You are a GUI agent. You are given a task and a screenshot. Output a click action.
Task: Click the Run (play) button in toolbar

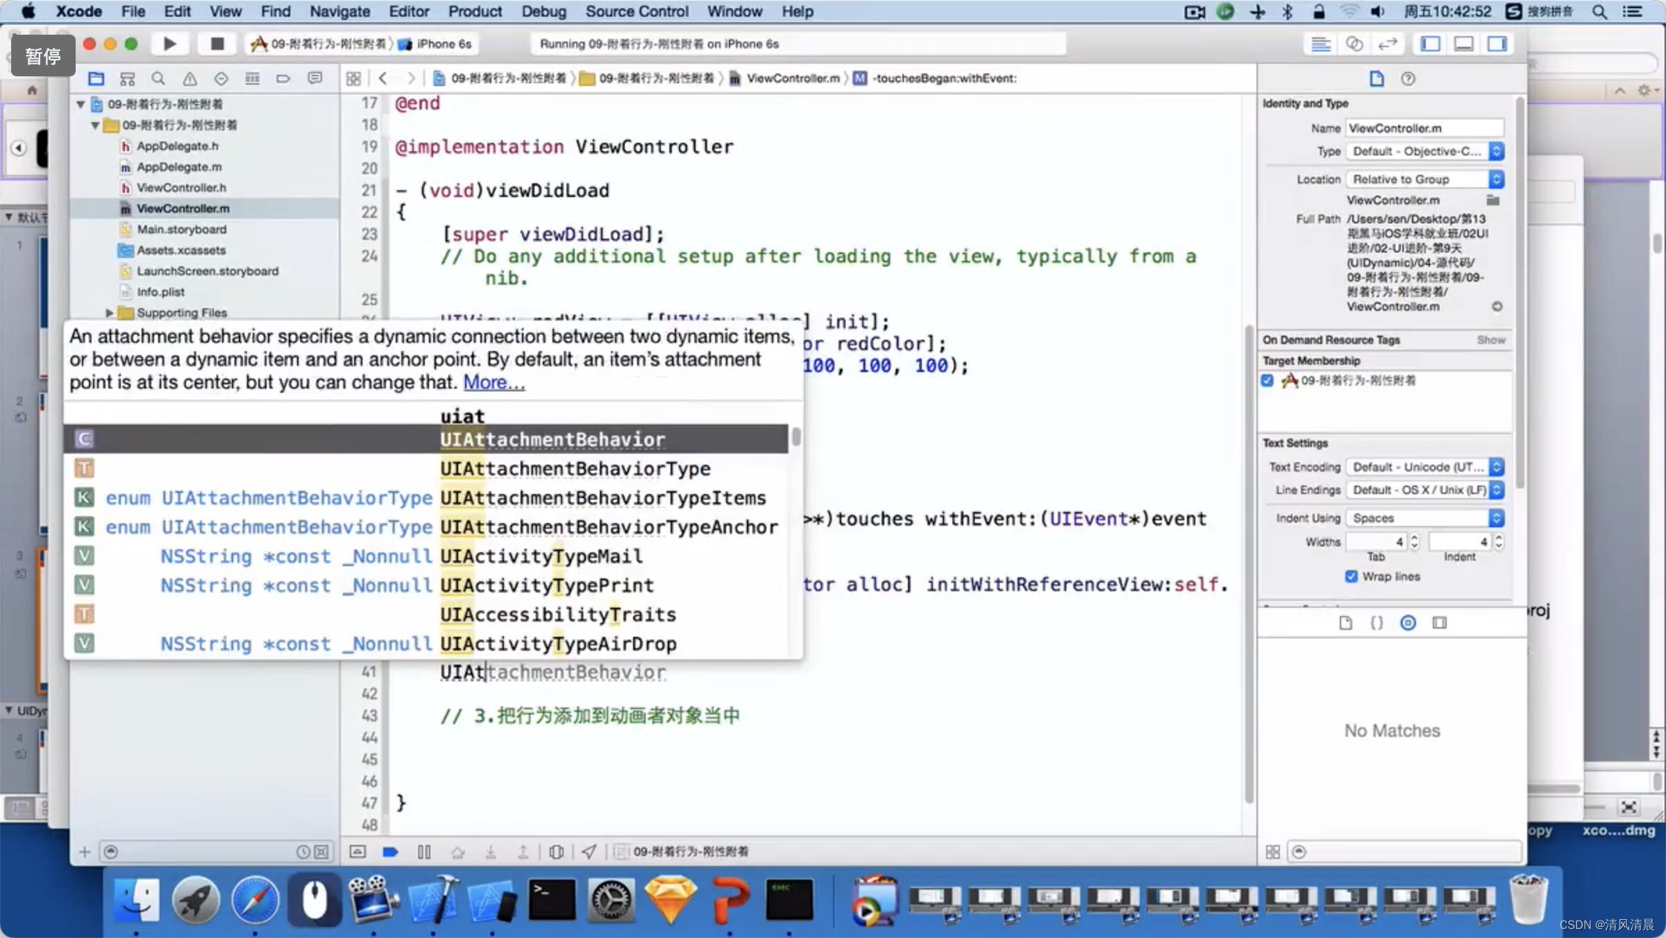click(x=169, y=44)
